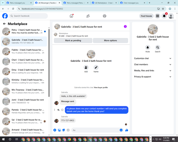Open the Menu grid icon
The height and width of the screenshot is (142, 178).
tap(157, 16)
